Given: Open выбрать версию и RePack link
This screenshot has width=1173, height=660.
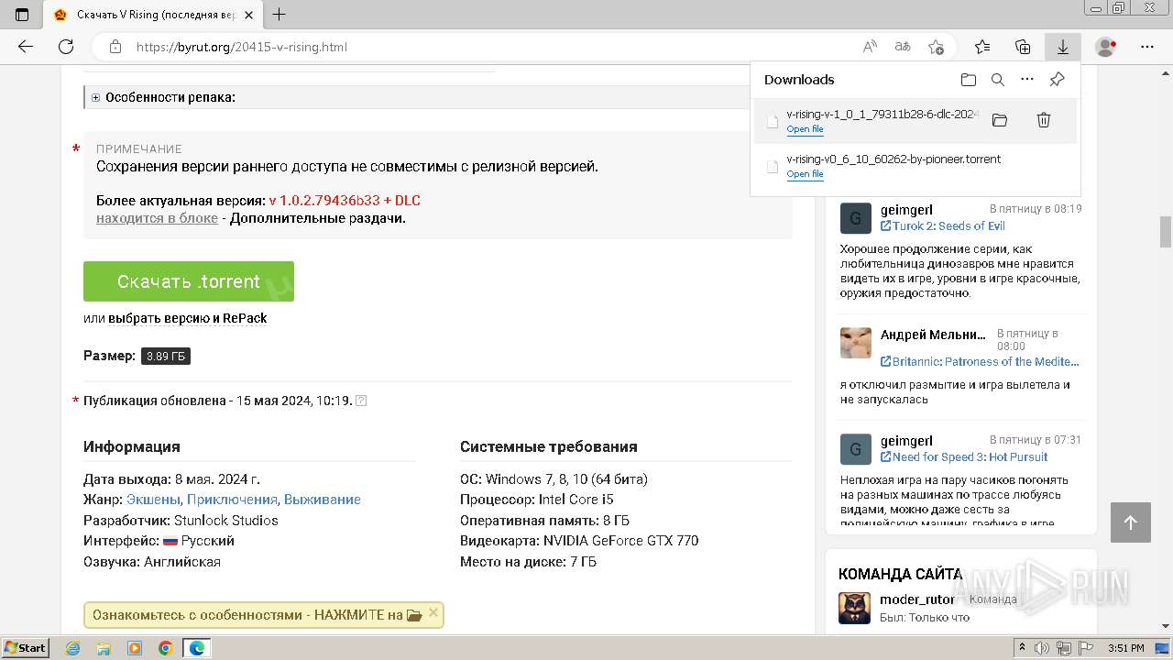Looking at the screenshot, I should pyautogui.click(x=188, y=318).
